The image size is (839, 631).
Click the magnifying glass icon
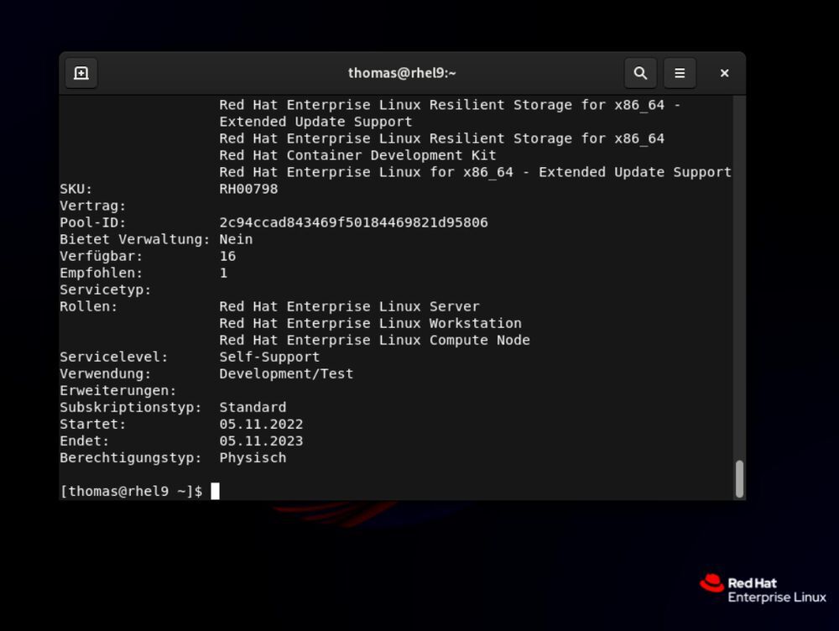click(x=640, y=73)
